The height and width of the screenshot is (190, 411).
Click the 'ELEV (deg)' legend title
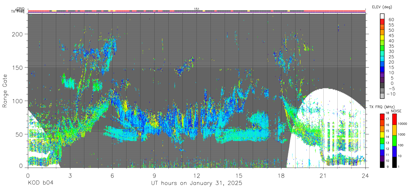382,7
